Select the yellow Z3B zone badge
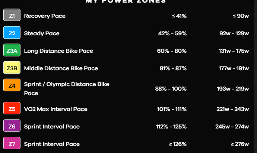This screenshot has height=153, width=257. 12,68
